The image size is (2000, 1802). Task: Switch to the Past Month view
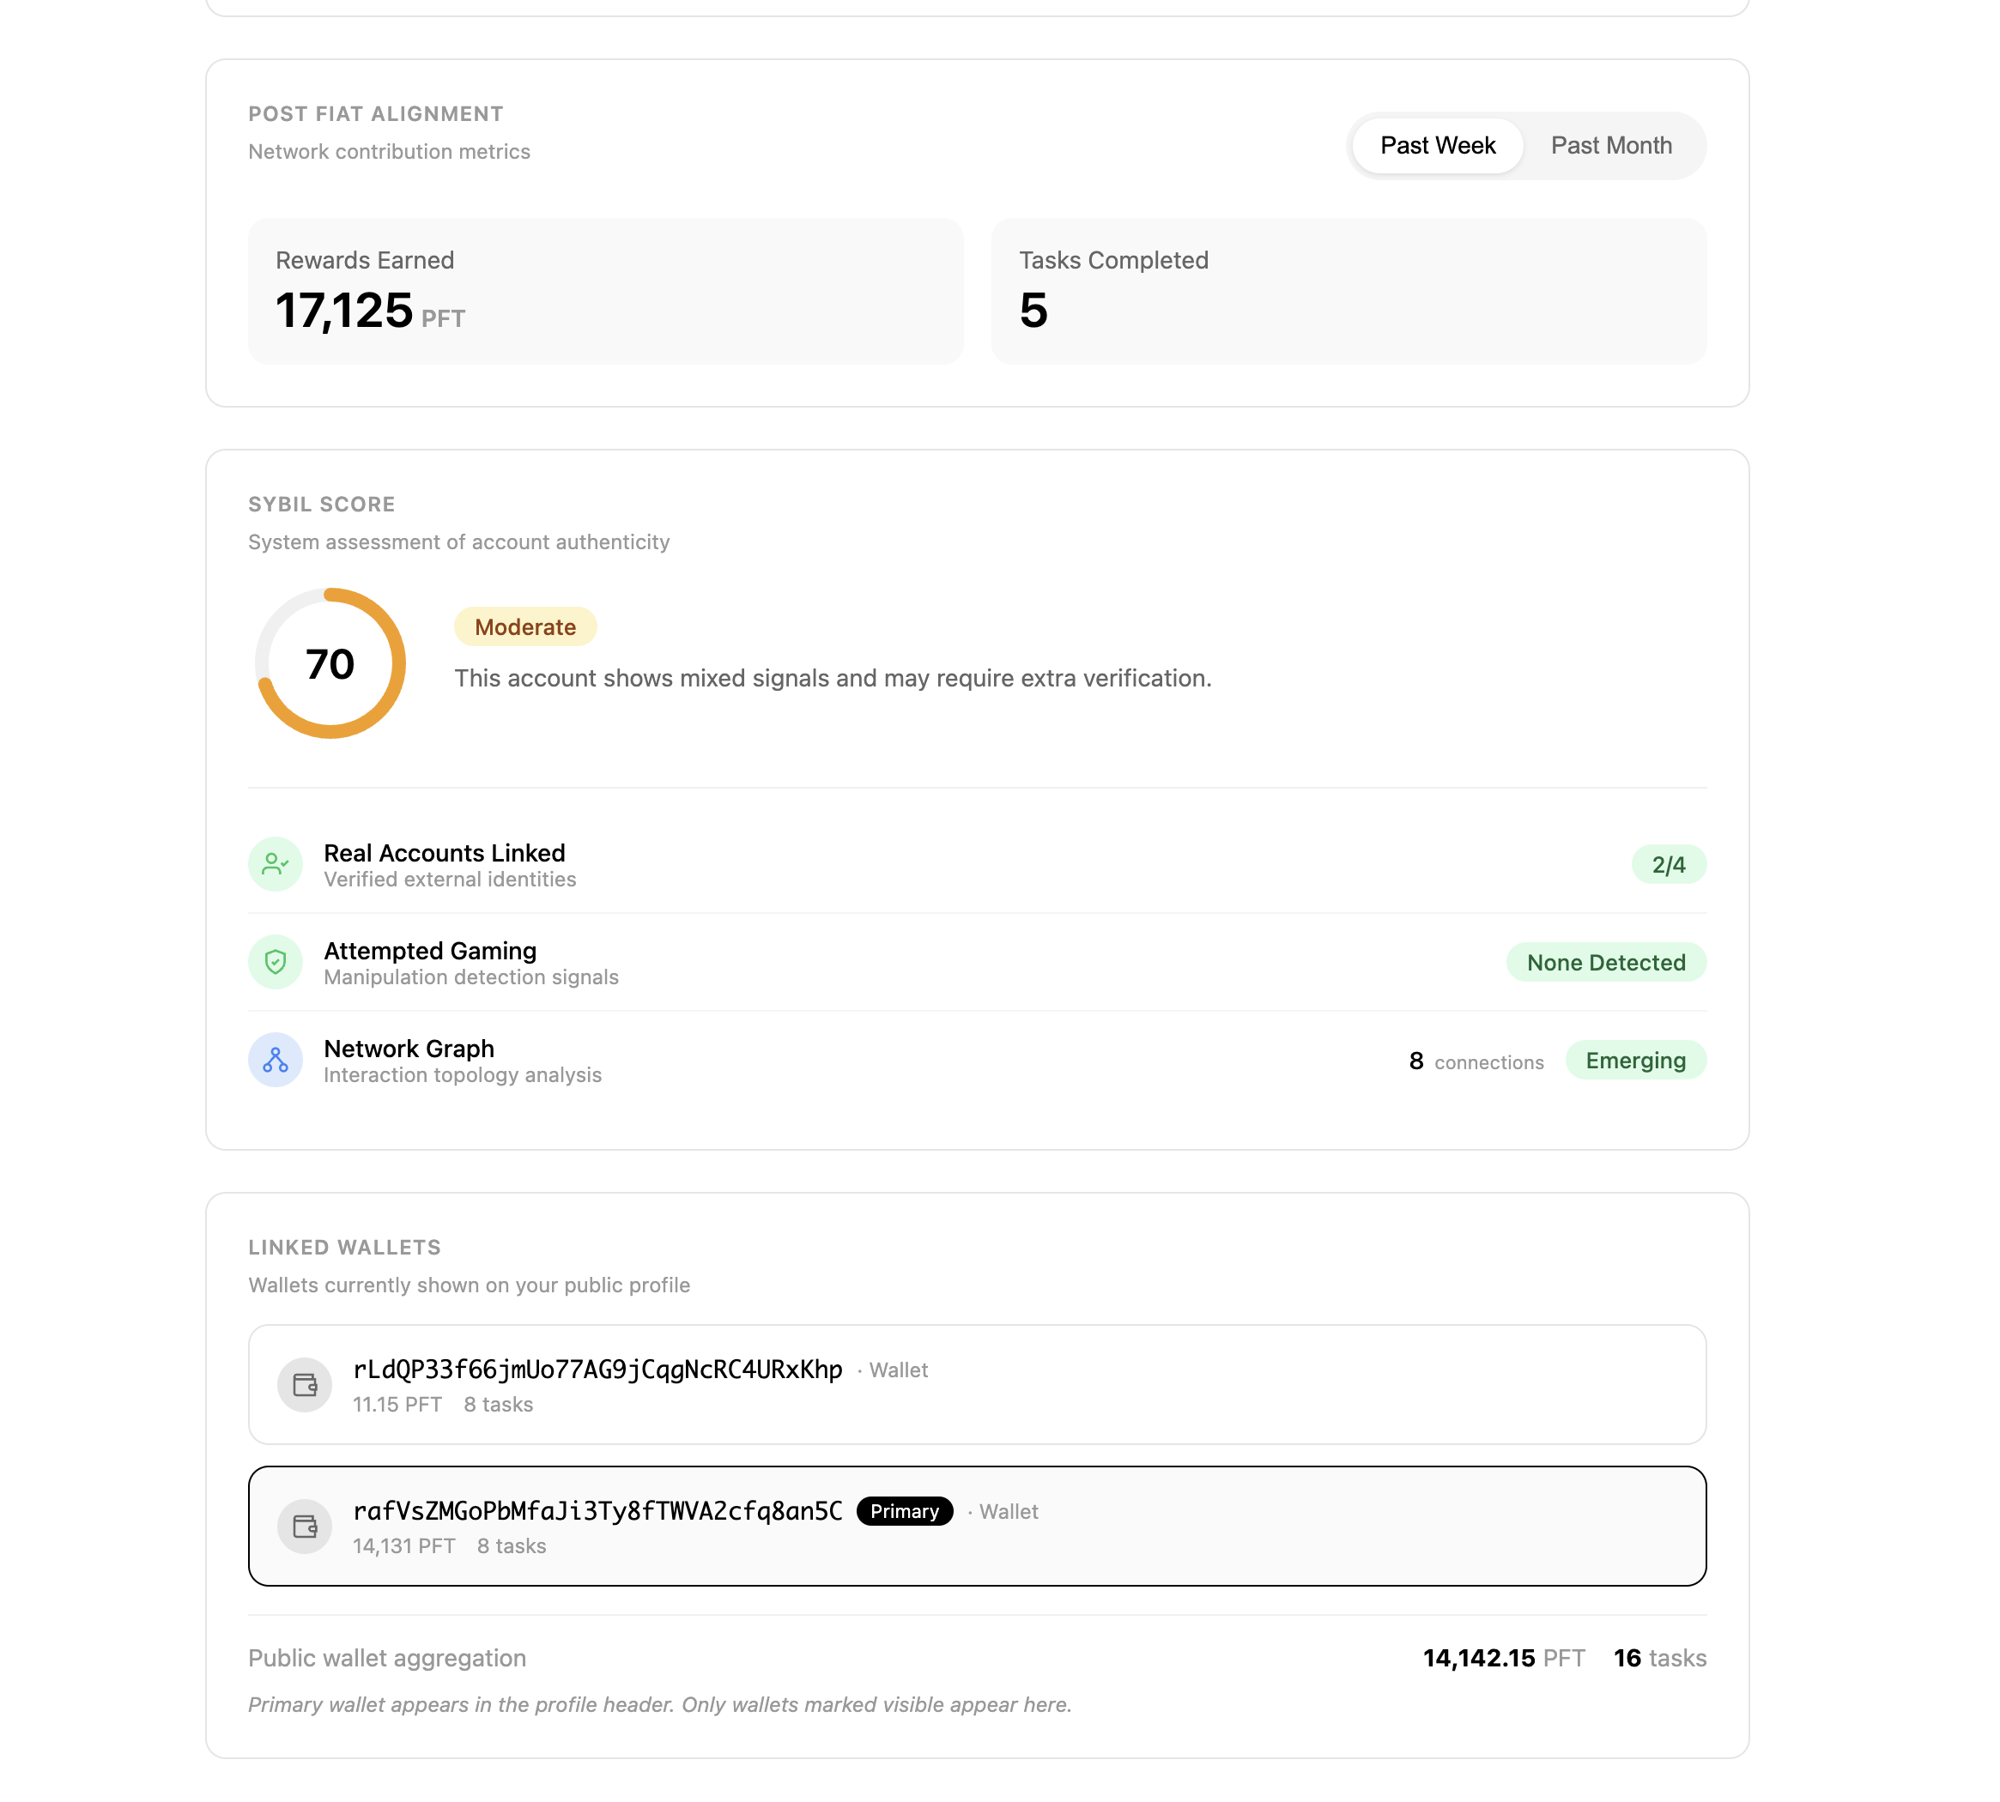1610,146
